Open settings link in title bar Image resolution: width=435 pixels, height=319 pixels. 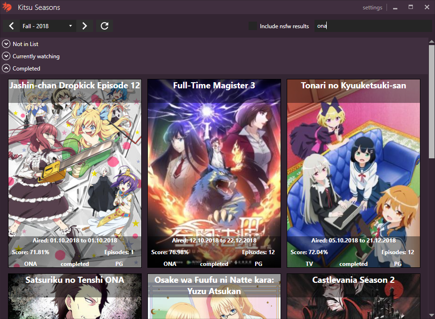click(372, 8)
